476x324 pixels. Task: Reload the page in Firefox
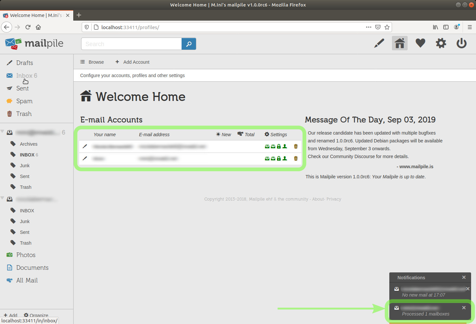pyautogui.click(x=28, y=27)
